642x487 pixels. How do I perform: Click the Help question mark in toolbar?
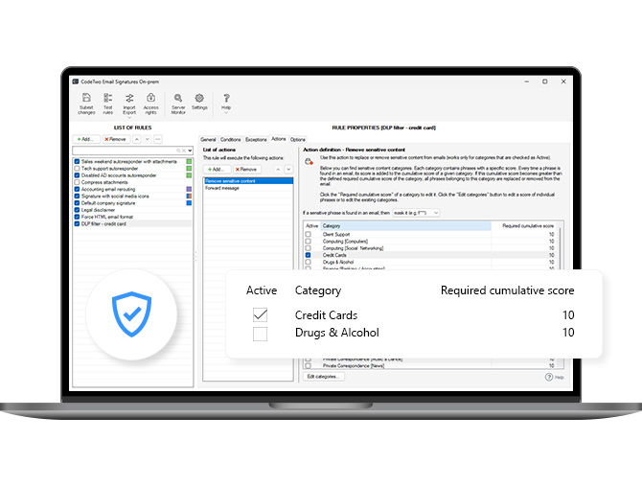pyautogui.click(x=227, y=102)
